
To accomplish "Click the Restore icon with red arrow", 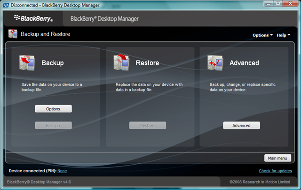I will coord(121,62).
